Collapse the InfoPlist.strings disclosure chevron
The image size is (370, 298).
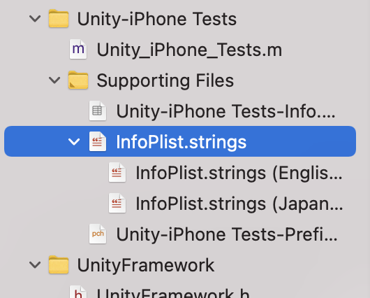[74, 142]
